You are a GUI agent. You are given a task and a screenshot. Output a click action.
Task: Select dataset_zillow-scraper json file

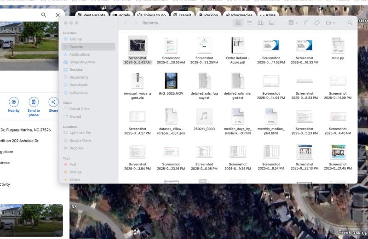(x=171, y=121)
